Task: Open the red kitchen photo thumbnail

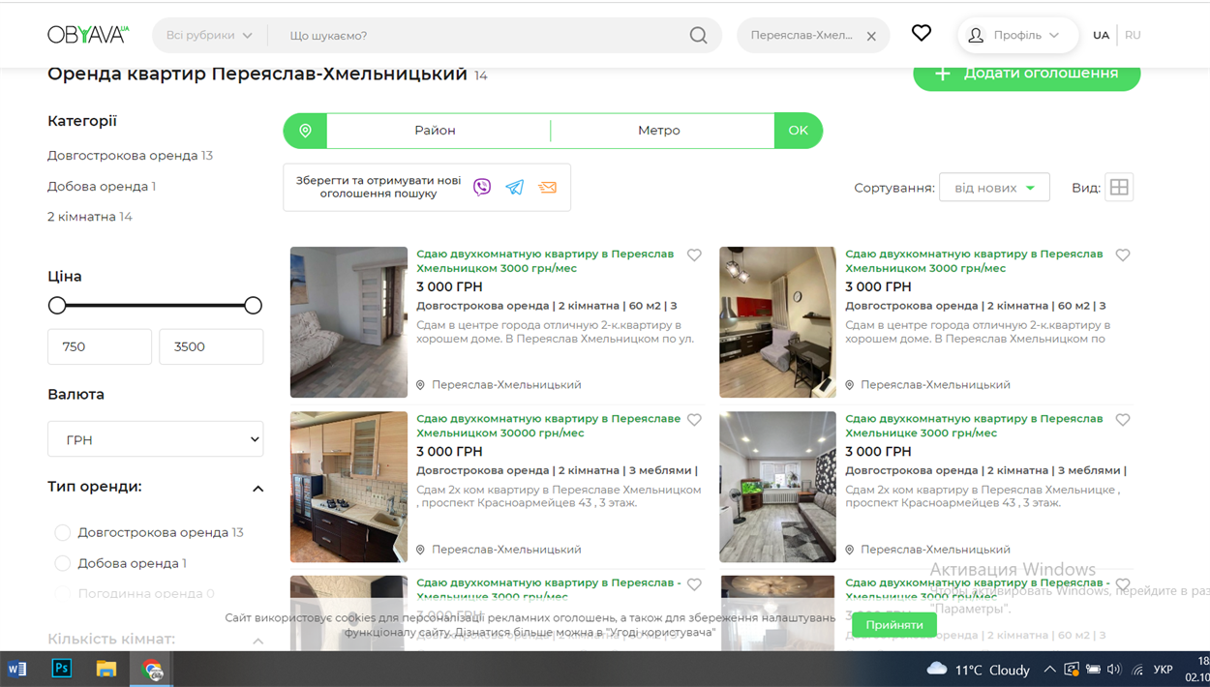Action: pos(777,322)
